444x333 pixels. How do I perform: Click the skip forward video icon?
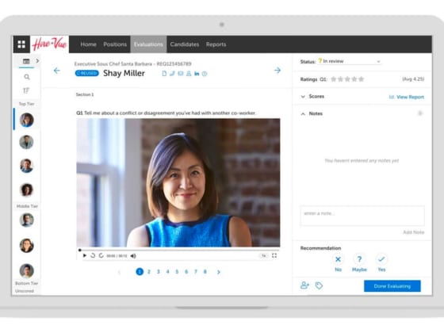pyautogui.click(x=101, y=255)
